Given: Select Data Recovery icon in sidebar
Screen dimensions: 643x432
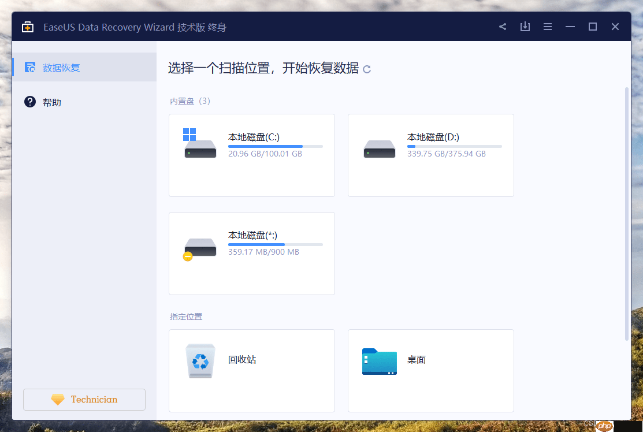Looking at the screenshot, I should (x=29, y=67).
